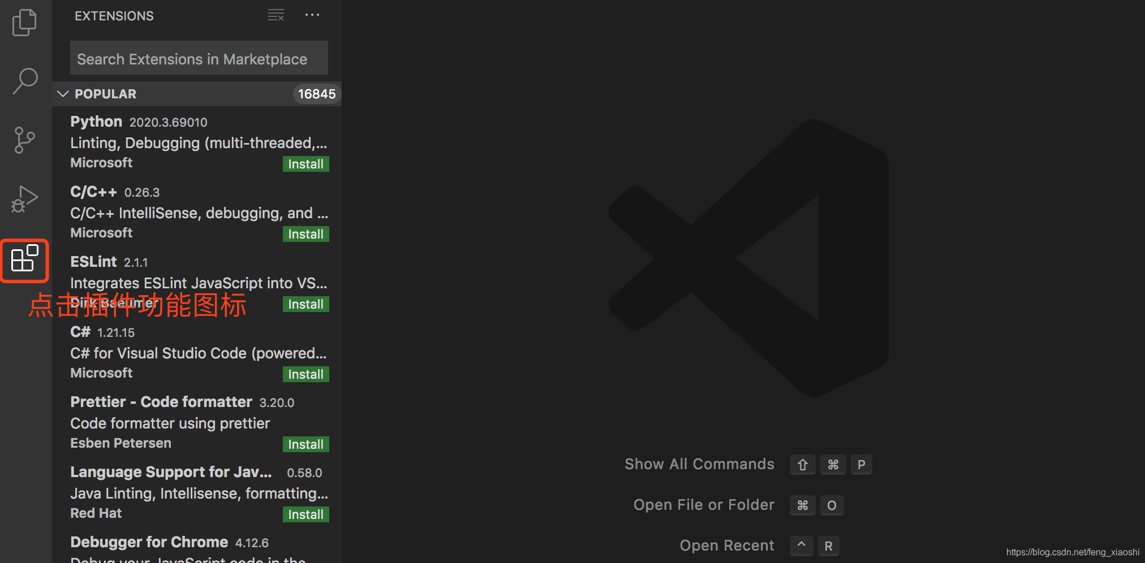Click C# version 1.21.15
The width and height of the screenshot is (1145, 563).
tap(116, 333)
